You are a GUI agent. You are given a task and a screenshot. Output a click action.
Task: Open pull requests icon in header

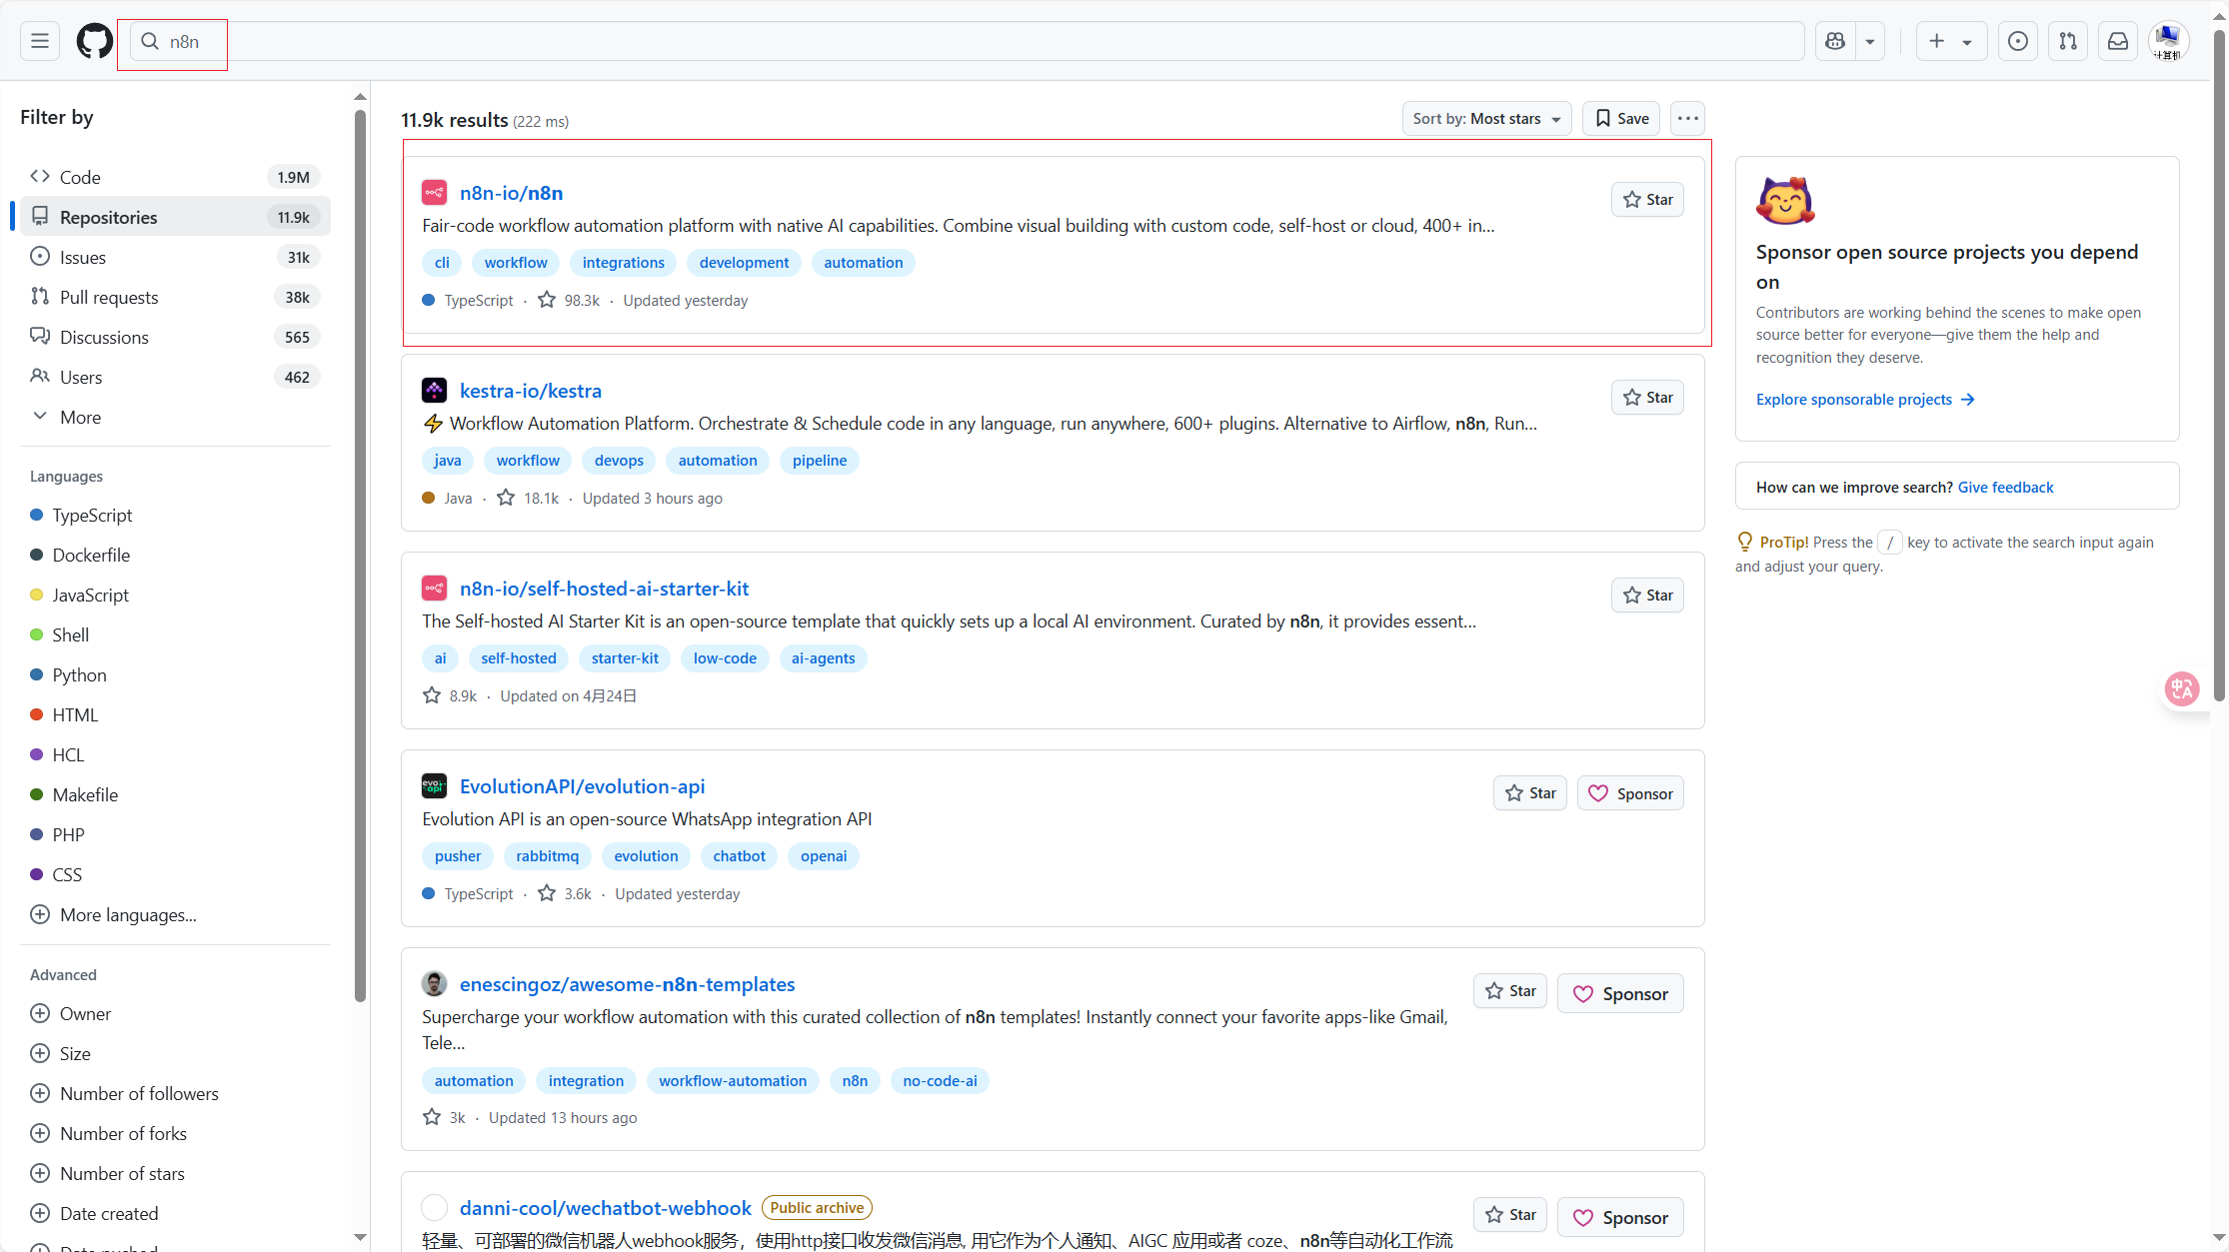point(2068,41)
